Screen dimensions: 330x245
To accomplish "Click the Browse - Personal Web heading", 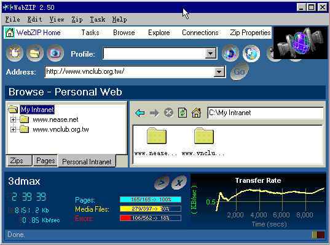I will click(65, 92).
